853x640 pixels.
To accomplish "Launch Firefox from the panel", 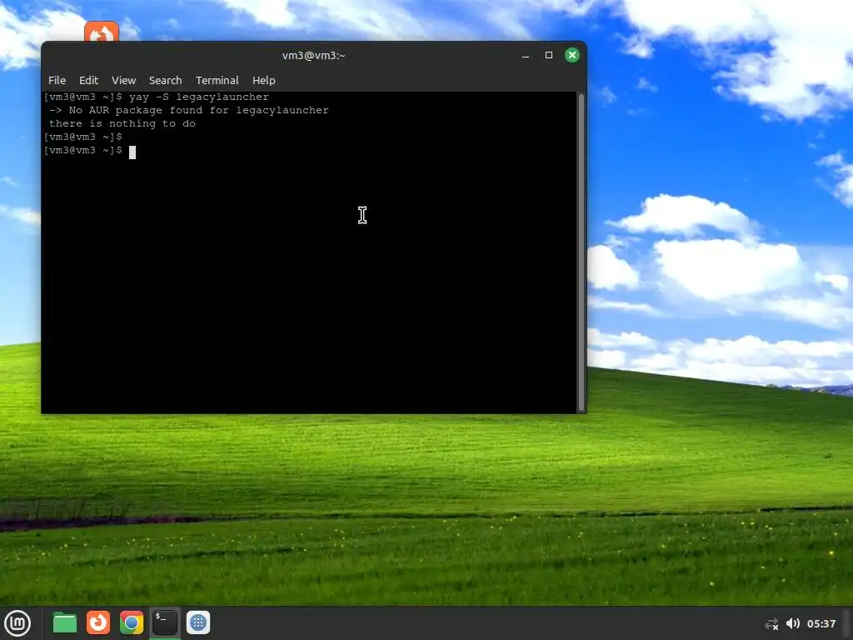I will [98, 622].
